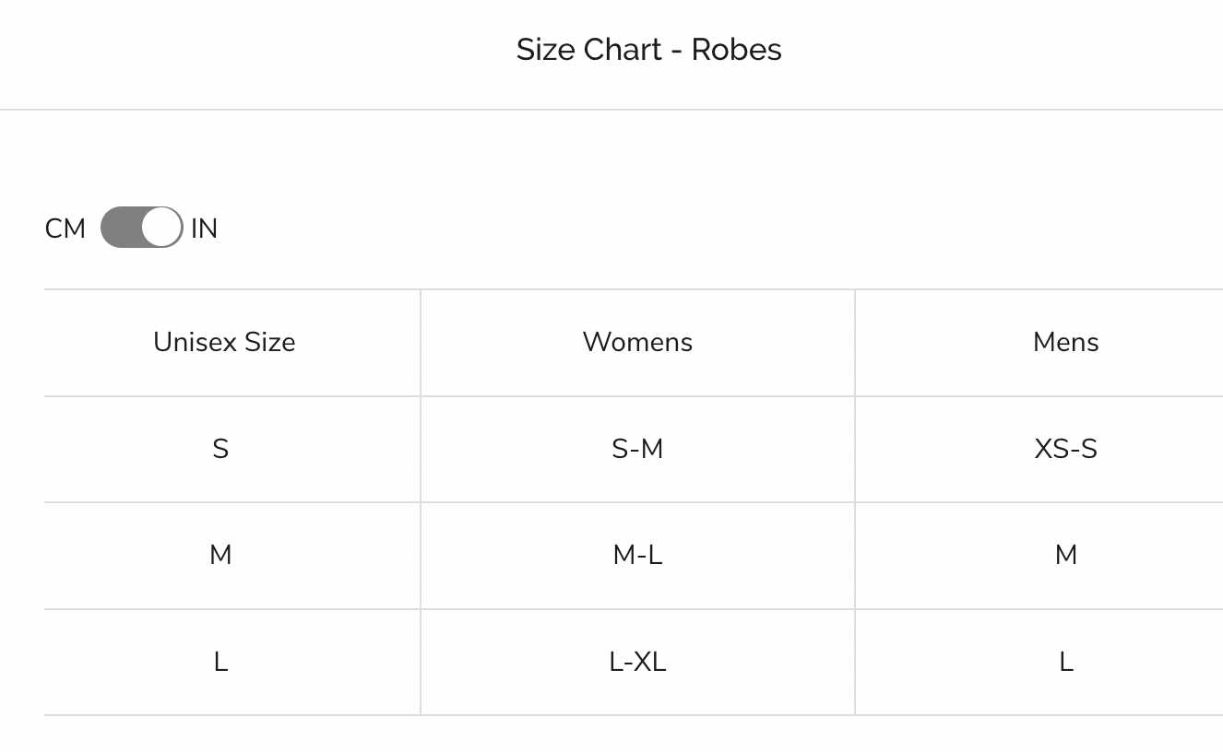Screen dimensions: 1223x752
Task: Click the CM unit label
Action: (x=65, y=229)
